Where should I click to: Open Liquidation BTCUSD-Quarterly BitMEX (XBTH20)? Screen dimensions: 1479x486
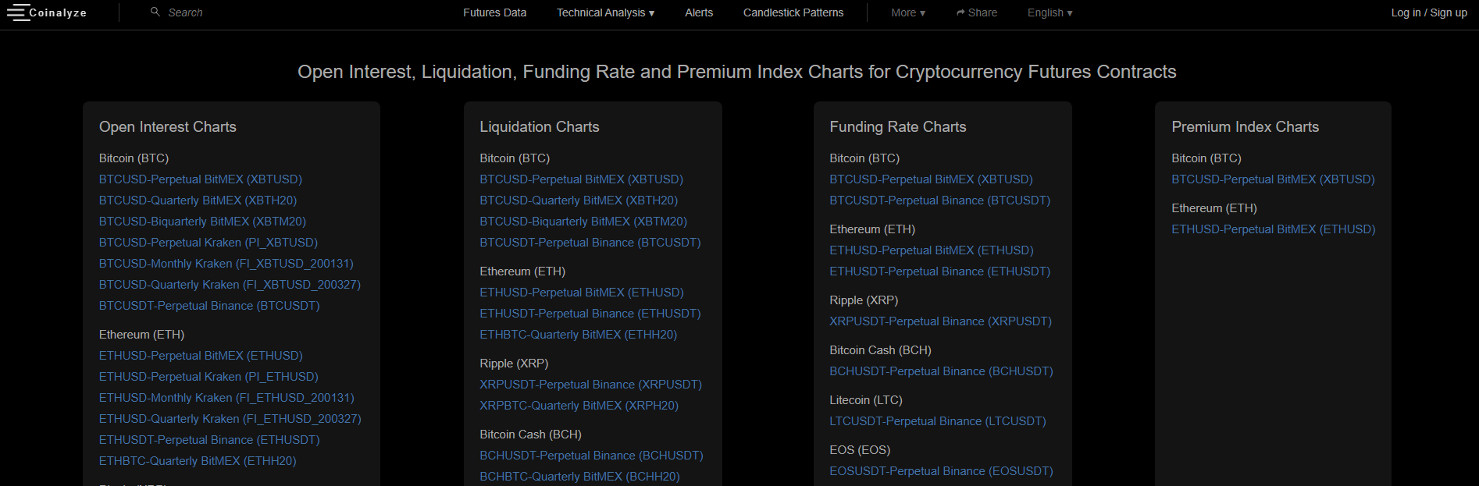[579, 200]
